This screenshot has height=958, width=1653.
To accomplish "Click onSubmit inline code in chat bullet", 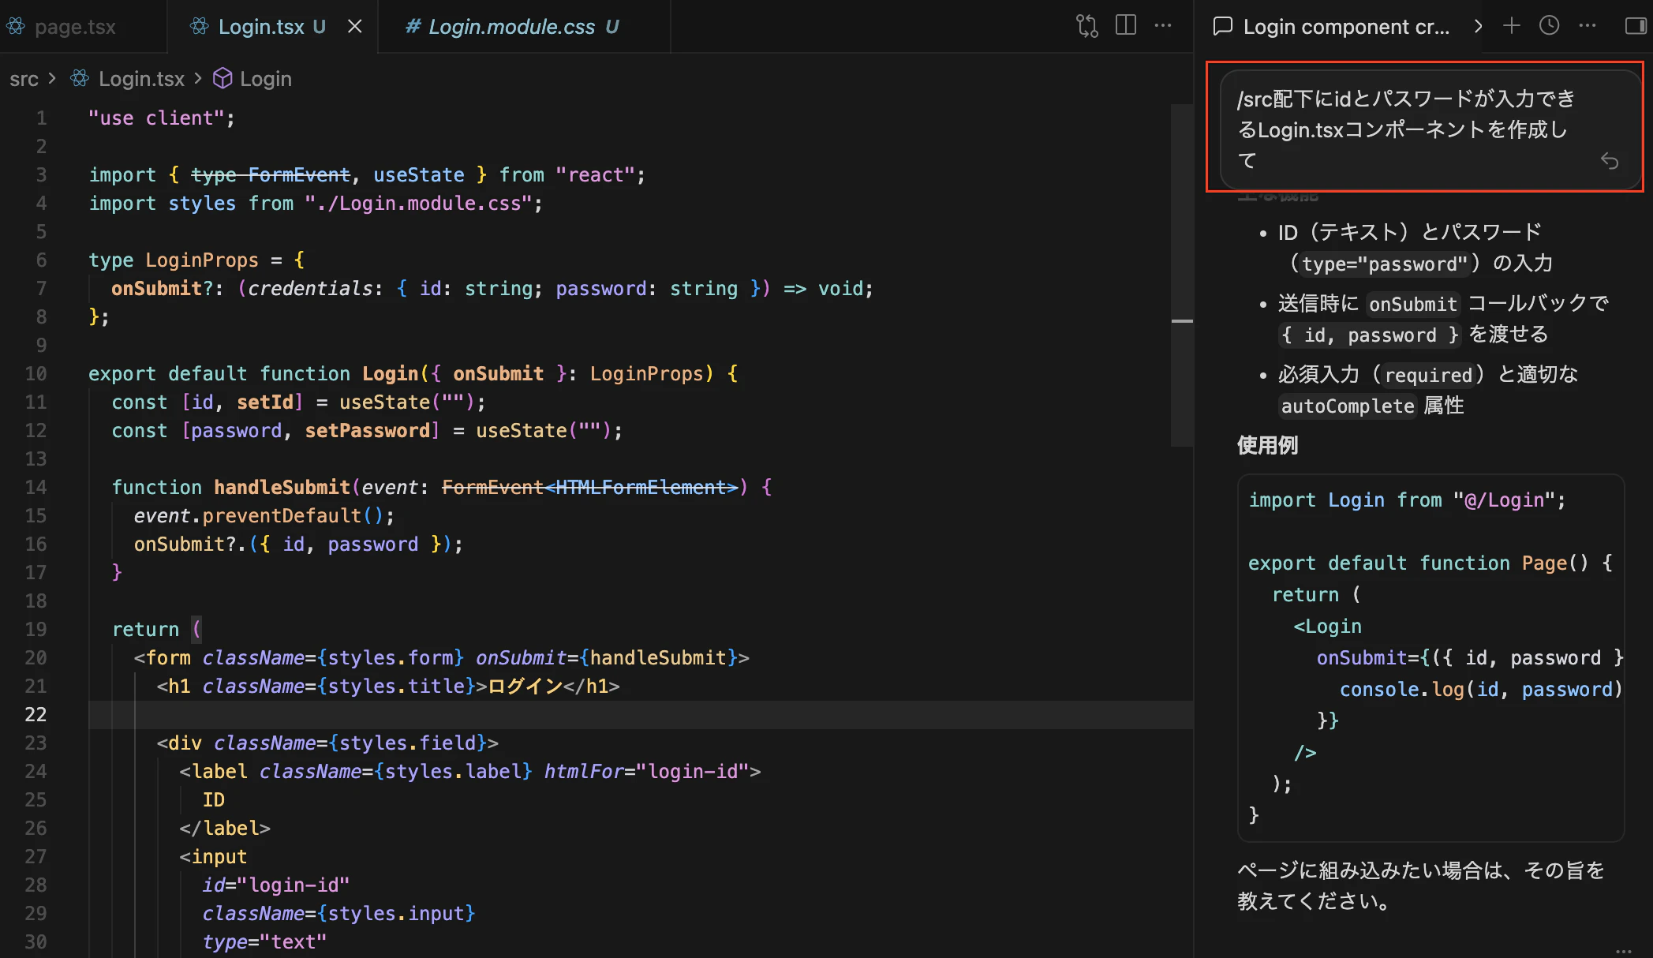I will click(1412, 304).
